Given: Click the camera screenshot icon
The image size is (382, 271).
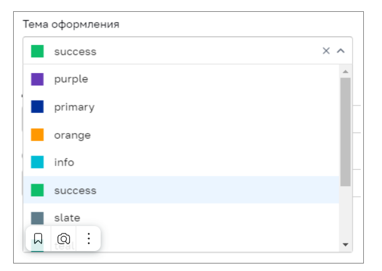Looking at the screenshot, I should [64, 239].
